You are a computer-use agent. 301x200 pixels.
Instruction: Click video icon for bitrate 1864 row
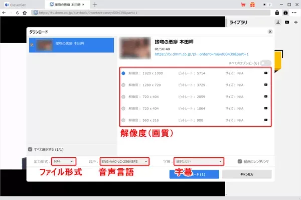tap(266, 108)
